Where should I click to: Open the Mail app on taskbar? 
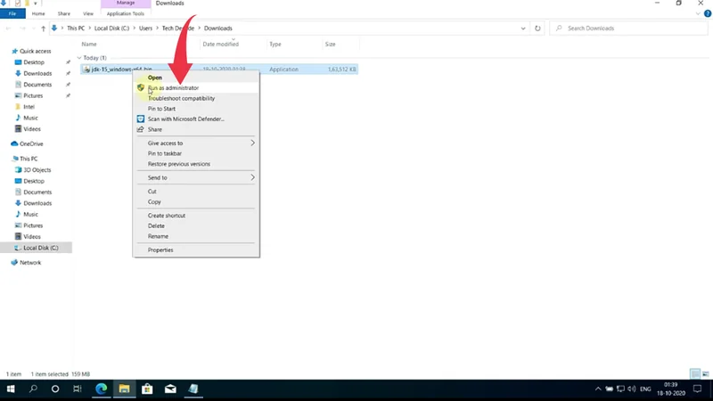(x=170, y=389)
